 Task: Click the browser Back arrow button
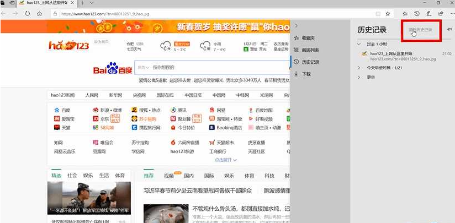coord(4,14)
